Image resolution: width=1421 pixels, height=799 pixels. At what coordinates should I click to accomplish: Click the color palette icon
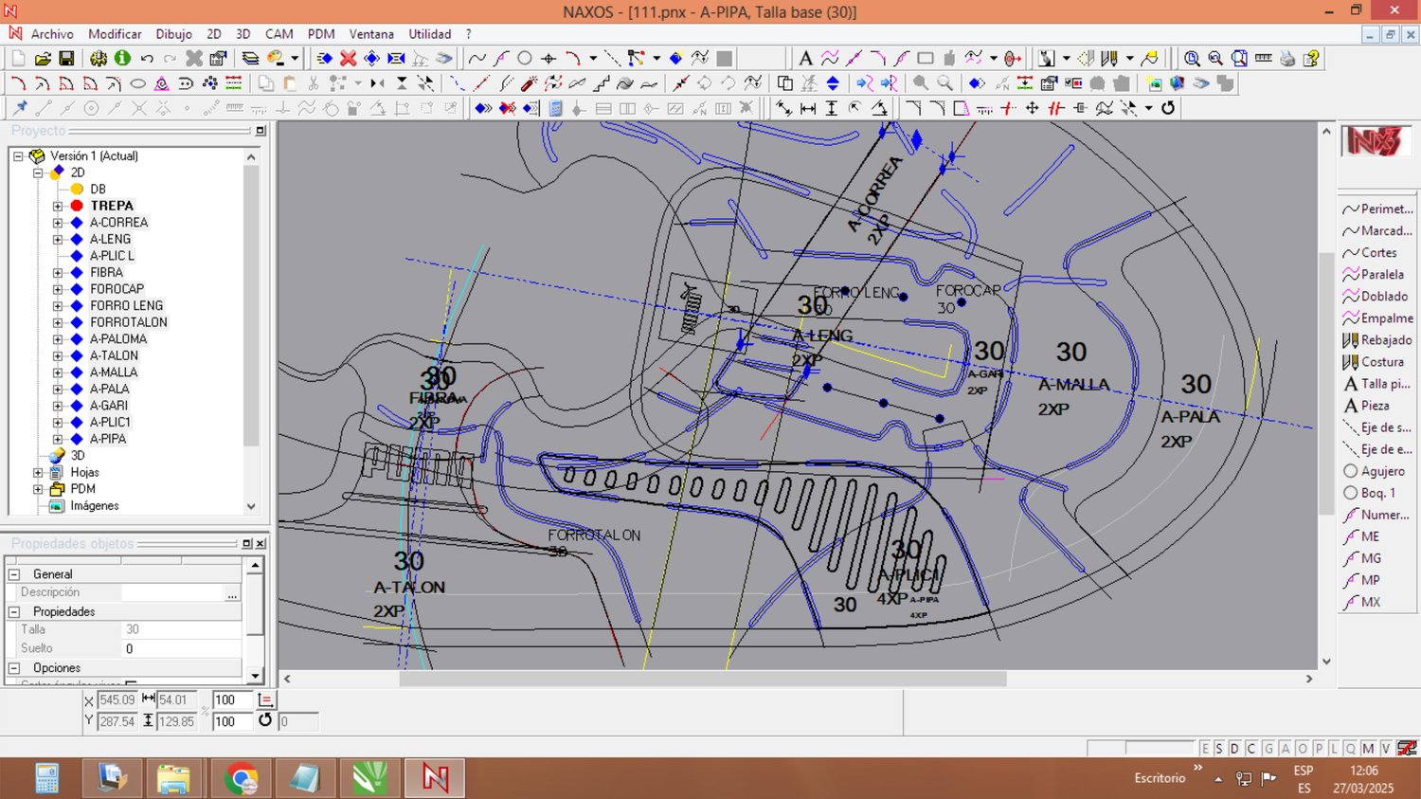(276, 59)
